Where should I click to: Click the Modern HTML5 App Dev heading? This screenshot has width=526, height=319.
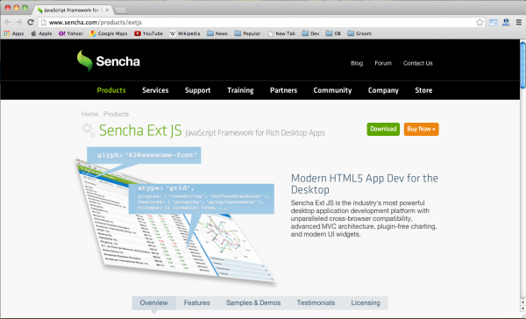point(365,184)
